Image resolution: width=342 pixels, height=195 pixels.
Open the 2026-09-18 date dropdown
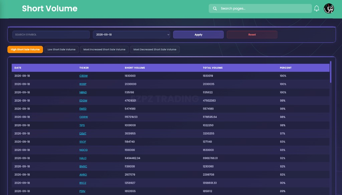click(x=132, y=34)
